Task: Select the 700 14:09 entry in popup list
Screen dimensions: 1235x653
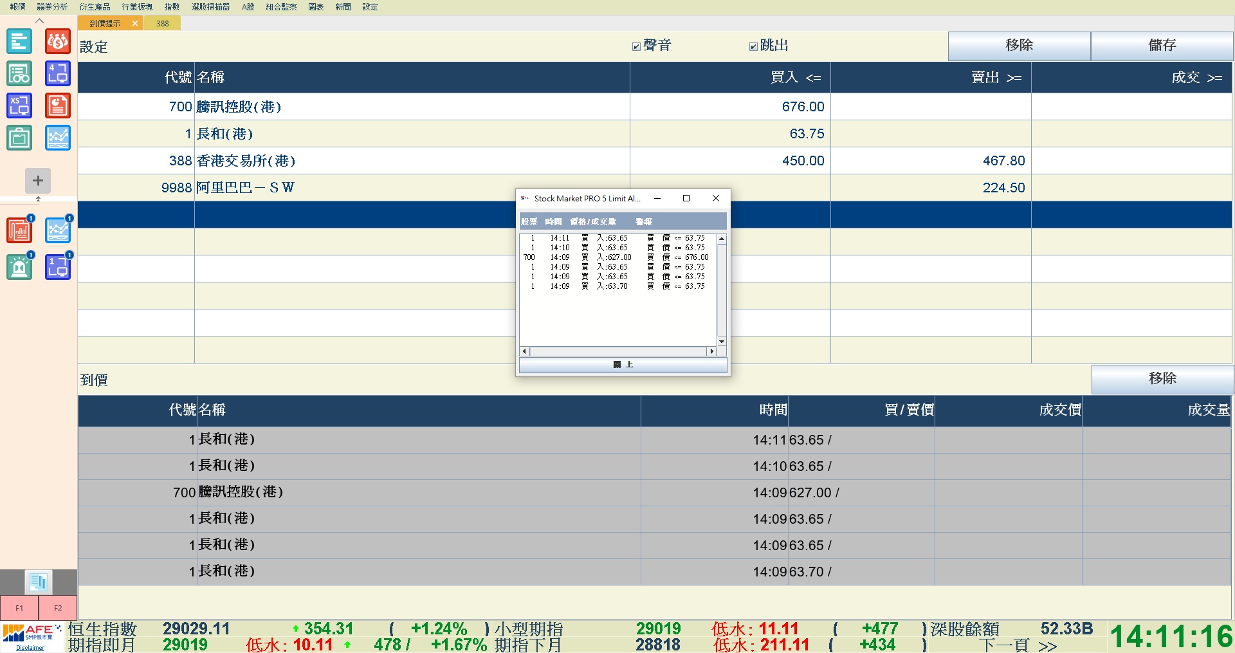Action: tap(617, 257)
